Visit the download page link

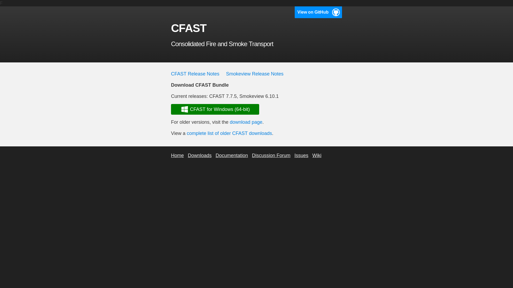click(x=246, y=122)
